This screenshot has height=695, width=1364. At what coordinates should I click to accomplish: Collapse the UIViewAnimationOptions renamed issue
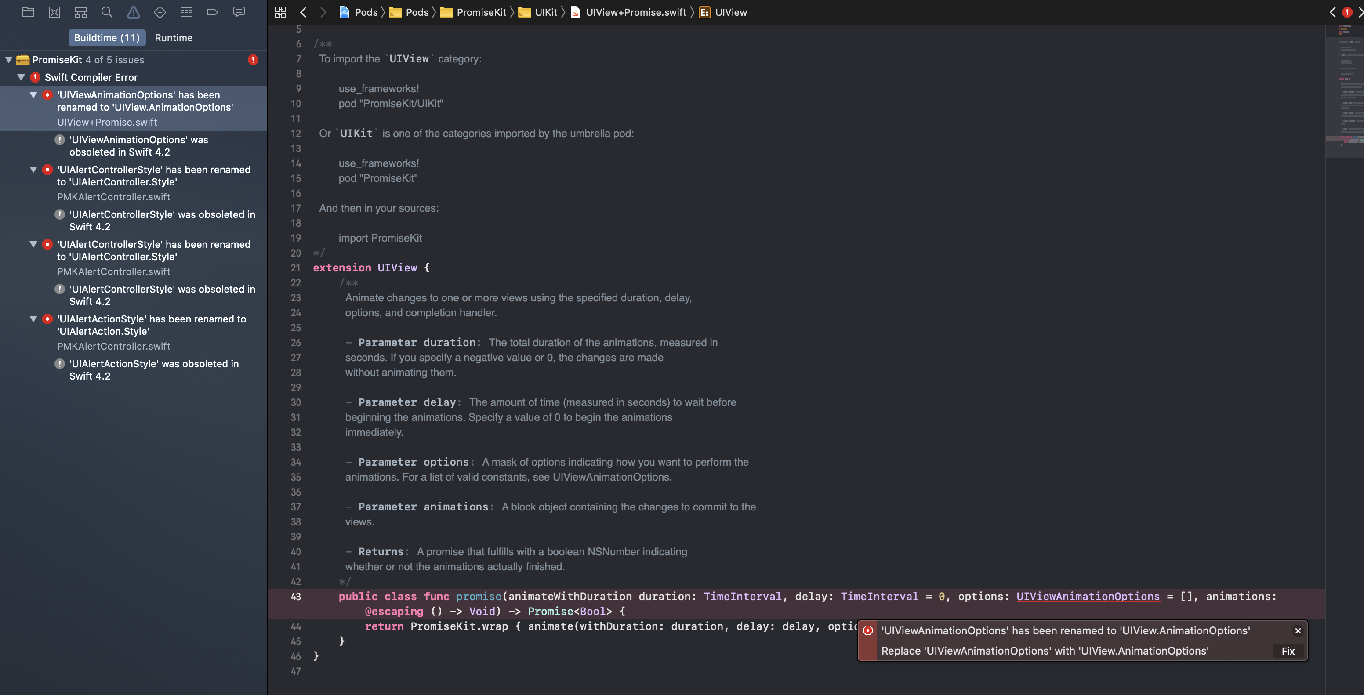pyautogui.click(x=33, y=95)
